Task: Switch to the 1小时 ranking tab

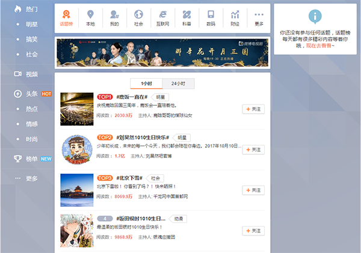Action: click(x=146, y=84)
